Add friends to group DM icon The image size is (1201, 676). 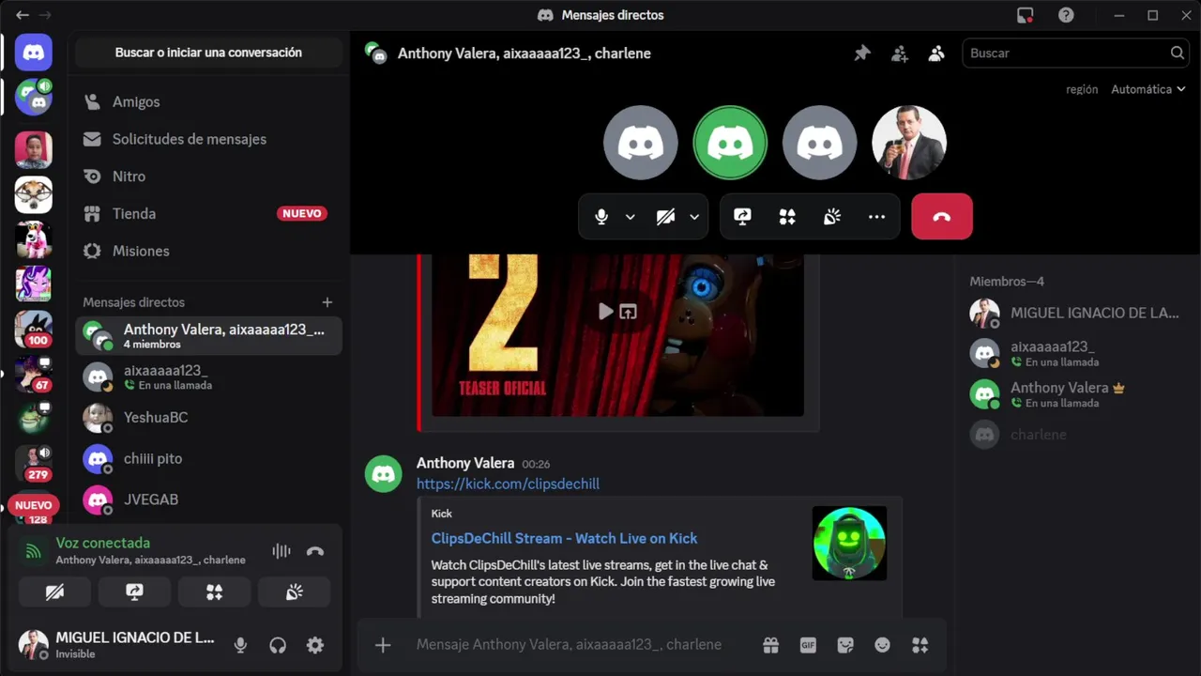899,54
